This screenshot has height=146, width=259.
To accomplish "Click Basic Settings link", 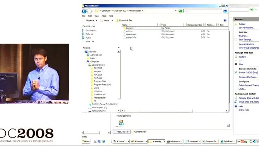I will [x=246, y=40].
